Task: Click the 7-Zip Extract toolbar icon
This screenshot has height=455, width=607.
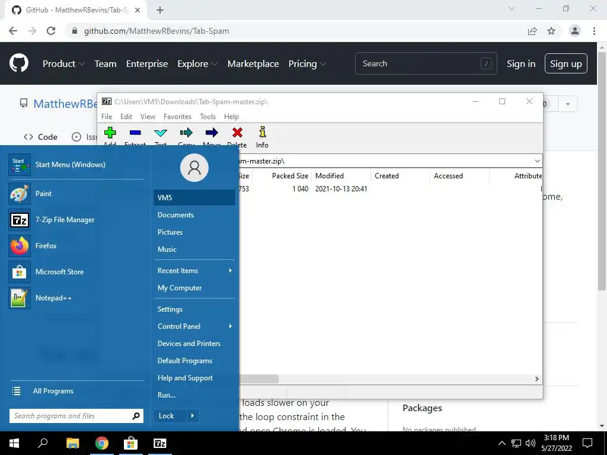Action: 135,133
